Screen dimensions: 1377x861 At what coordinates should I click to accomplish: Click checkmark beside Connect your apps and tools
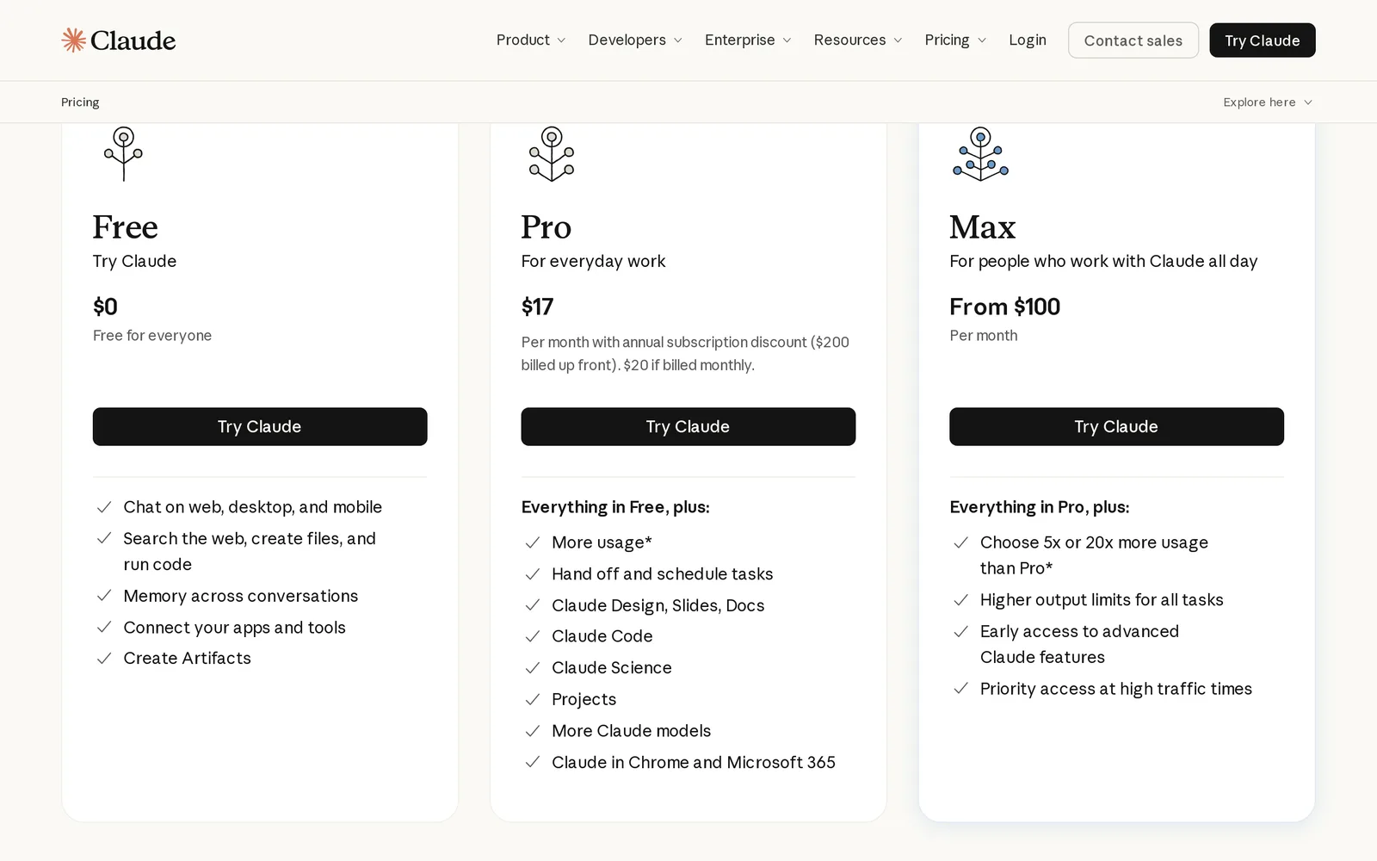pos(104,627)
